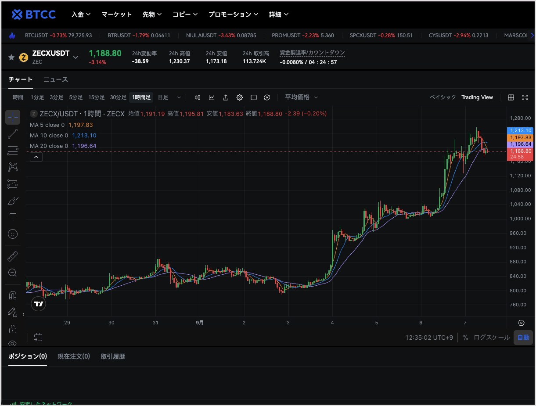The width and height of the screenshot is (536, 406).
Task: Toggle ログスケール log scale
Action: (x=492, y=338)
